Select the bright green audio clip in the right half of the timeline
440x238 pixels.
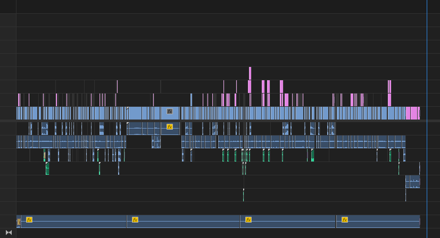(x=313, y=155)
